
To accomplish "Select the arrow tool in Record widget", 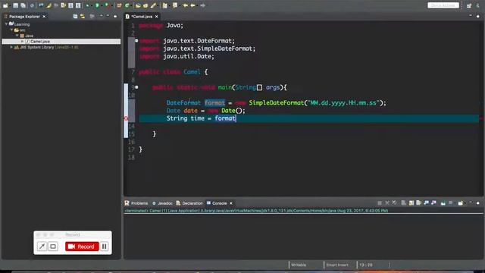I will pyautogui.click(x=42, y=246).
